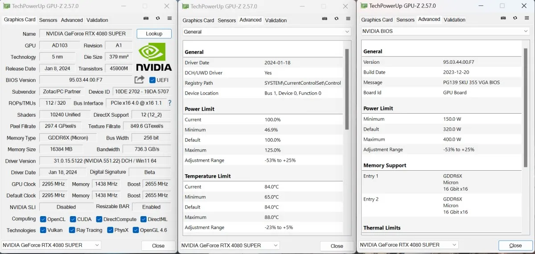Open Graphics Card tab in General advanced window
Screen dimensions: 535x254
(198, 20)
